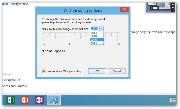
Task: Open Devices and Printers link
Action: (x=15, y=86)
